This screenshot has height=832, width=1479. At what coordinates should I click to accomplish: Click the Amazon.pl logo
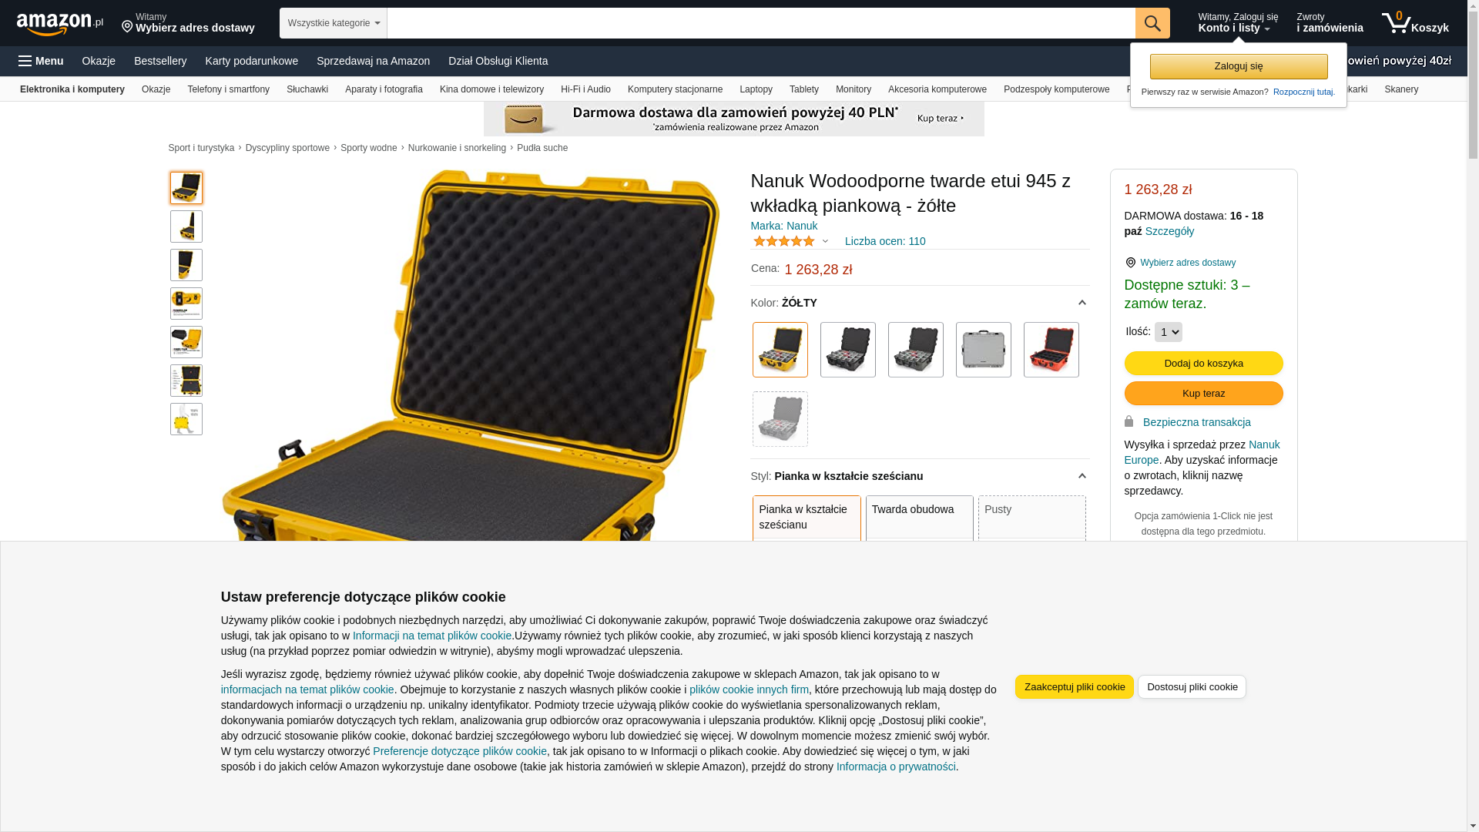pos(60,24)
